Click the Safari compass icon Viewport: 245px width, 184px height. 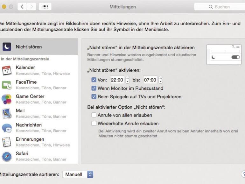(7, 157)
